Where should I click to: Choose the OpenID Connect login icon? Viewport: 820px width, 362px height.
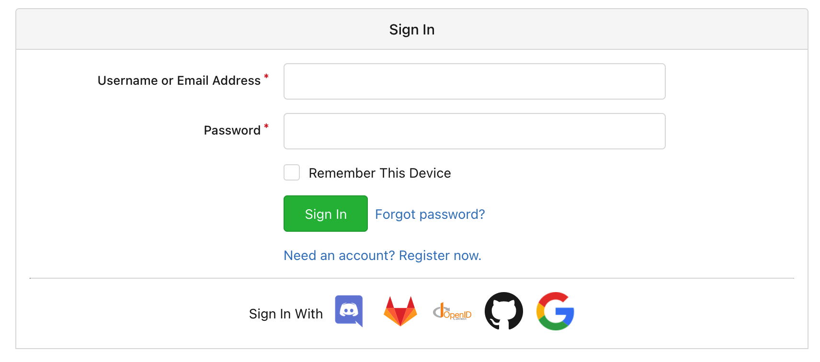click(452, 312)
